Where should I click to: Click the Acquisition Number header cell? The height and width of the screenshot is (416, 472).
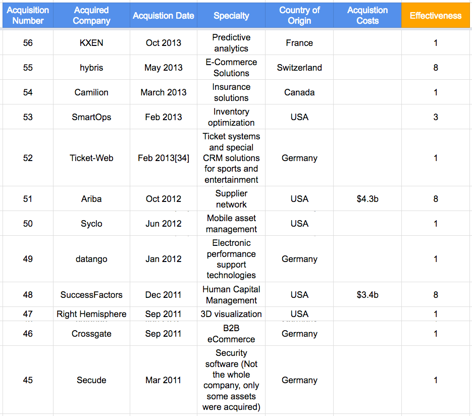tap(28, 15)
